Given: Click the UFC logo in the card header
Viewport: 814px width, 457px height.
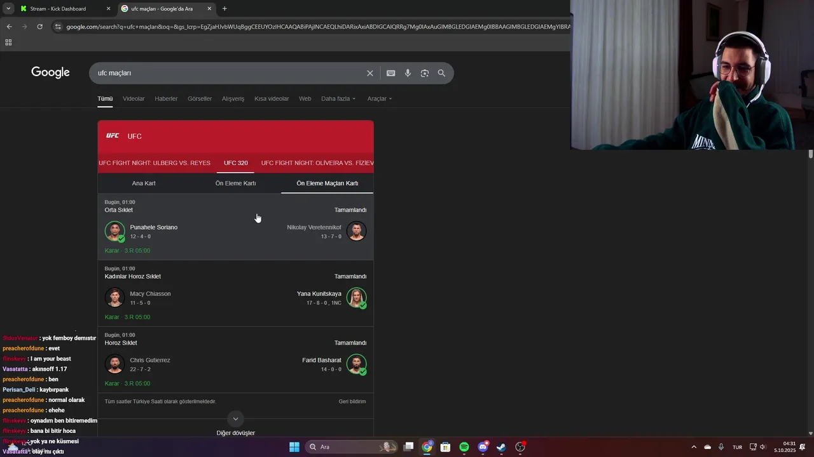Looking at the screenshot, I should coord(113,136).
